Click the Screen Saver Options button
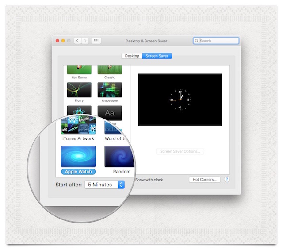Image resolution: width=283 pixels, height=250 pixels. 180,151
